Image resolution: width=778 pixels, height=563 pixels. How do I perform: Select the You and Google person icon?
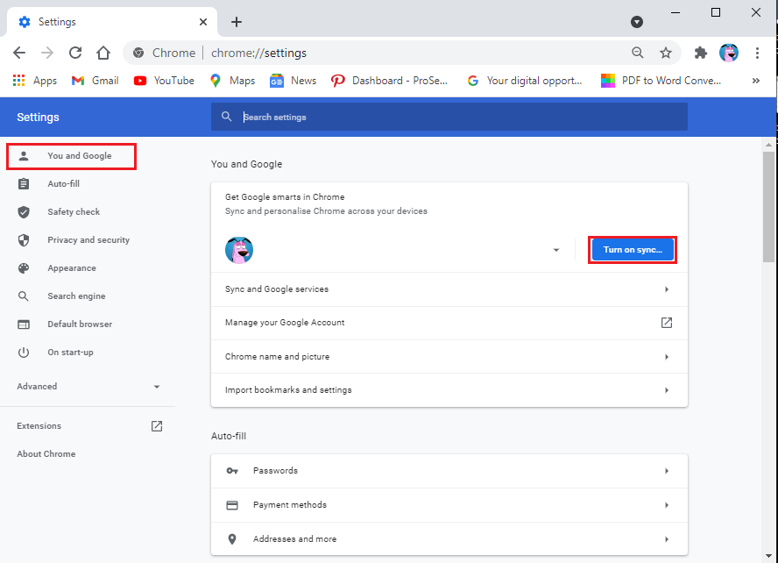tap(24, 156)
